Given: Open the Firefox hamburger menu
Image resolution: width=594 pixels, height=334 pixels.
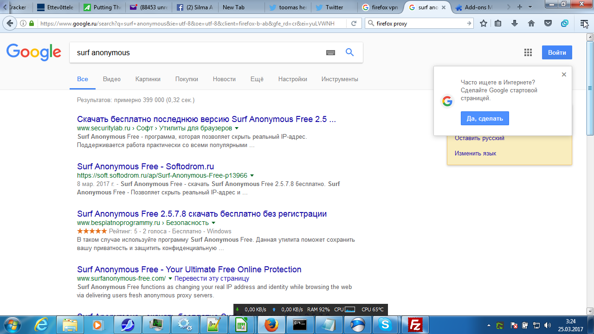Looking at the screenshot, I should click(584, 23).
